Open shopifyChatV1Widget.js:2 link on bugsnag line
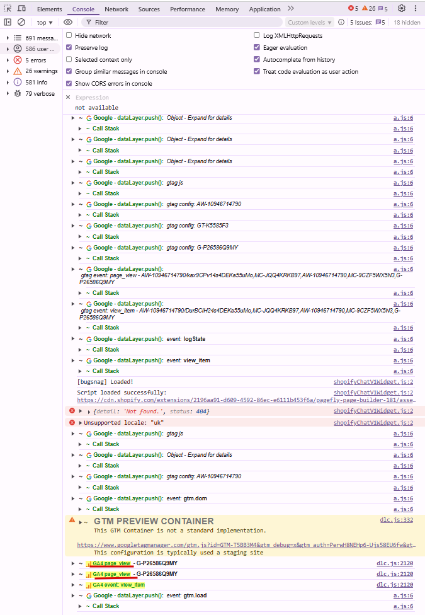This screenshot has height=615, width=425. pyautogui.click(x=373, y=382)
